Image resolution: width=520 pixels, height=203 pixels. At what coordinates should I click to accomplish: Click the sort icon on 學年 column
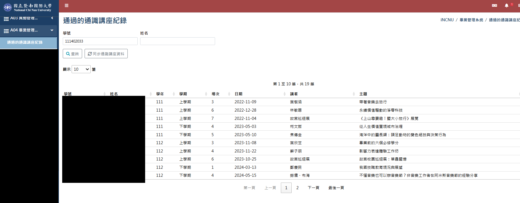pyautogui.click(x=174, y=94)
